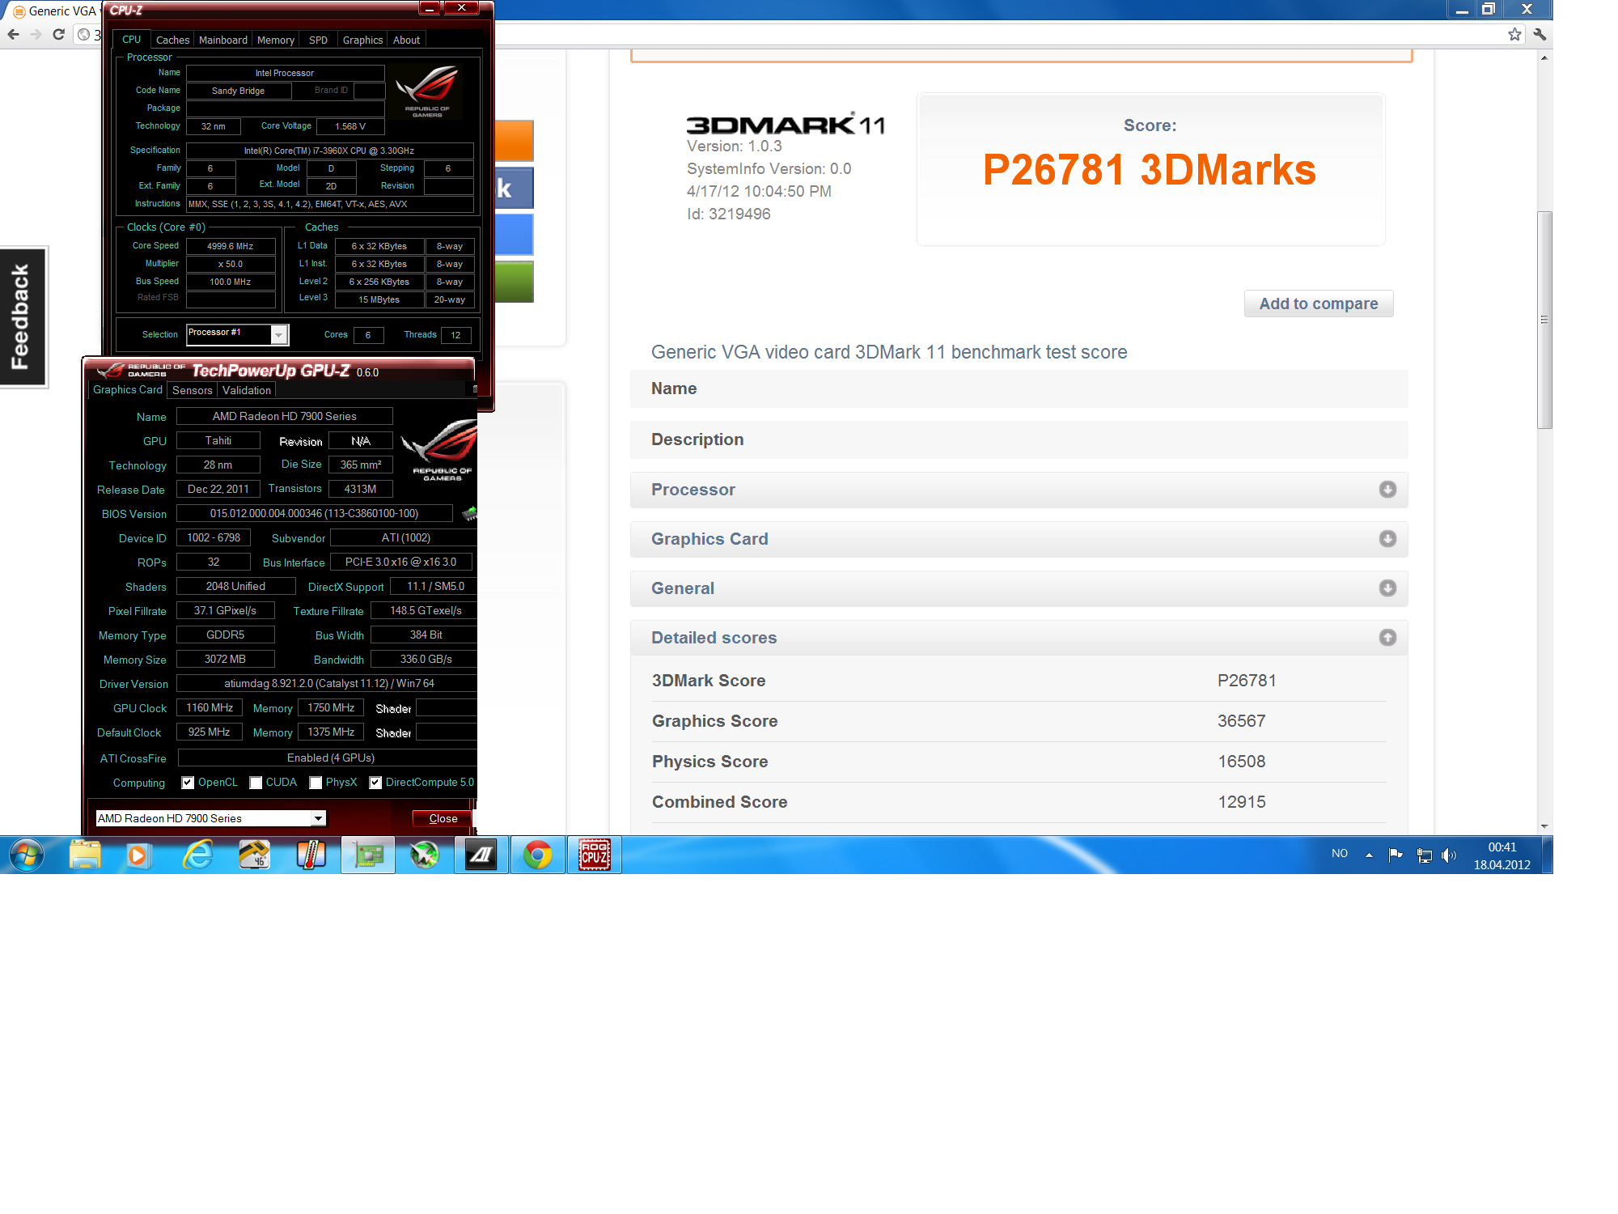The width and height of the screenshot is (1618, 1214).
Task: Switch to CPU-Z Memory tab
Action: 276,40
